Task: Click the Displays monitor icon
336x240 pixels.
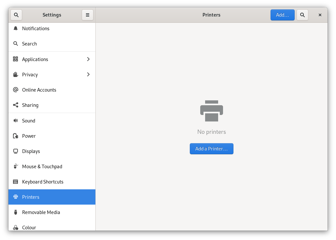Action: click(x=16, y=151)
